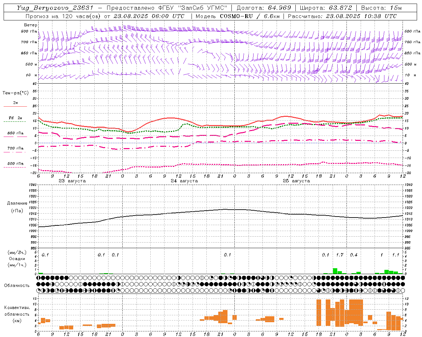Click the forecast line "Прогноз на 120 часа(ов)"
This screenshot has height=337, width=422.
[x=63, y=16]
